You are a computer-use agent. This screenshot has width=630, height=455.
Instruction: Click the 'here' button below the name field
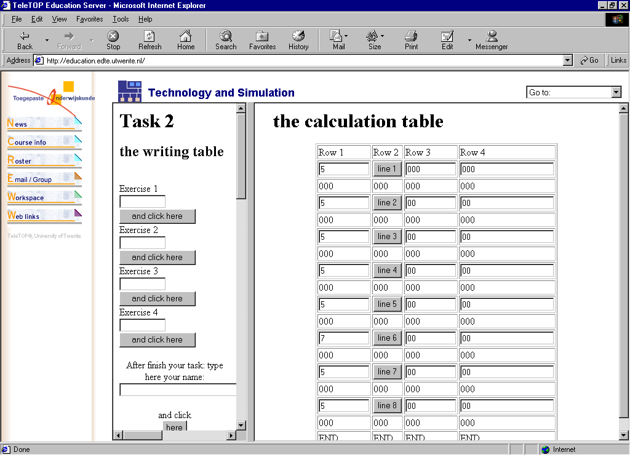pos(174,427)
